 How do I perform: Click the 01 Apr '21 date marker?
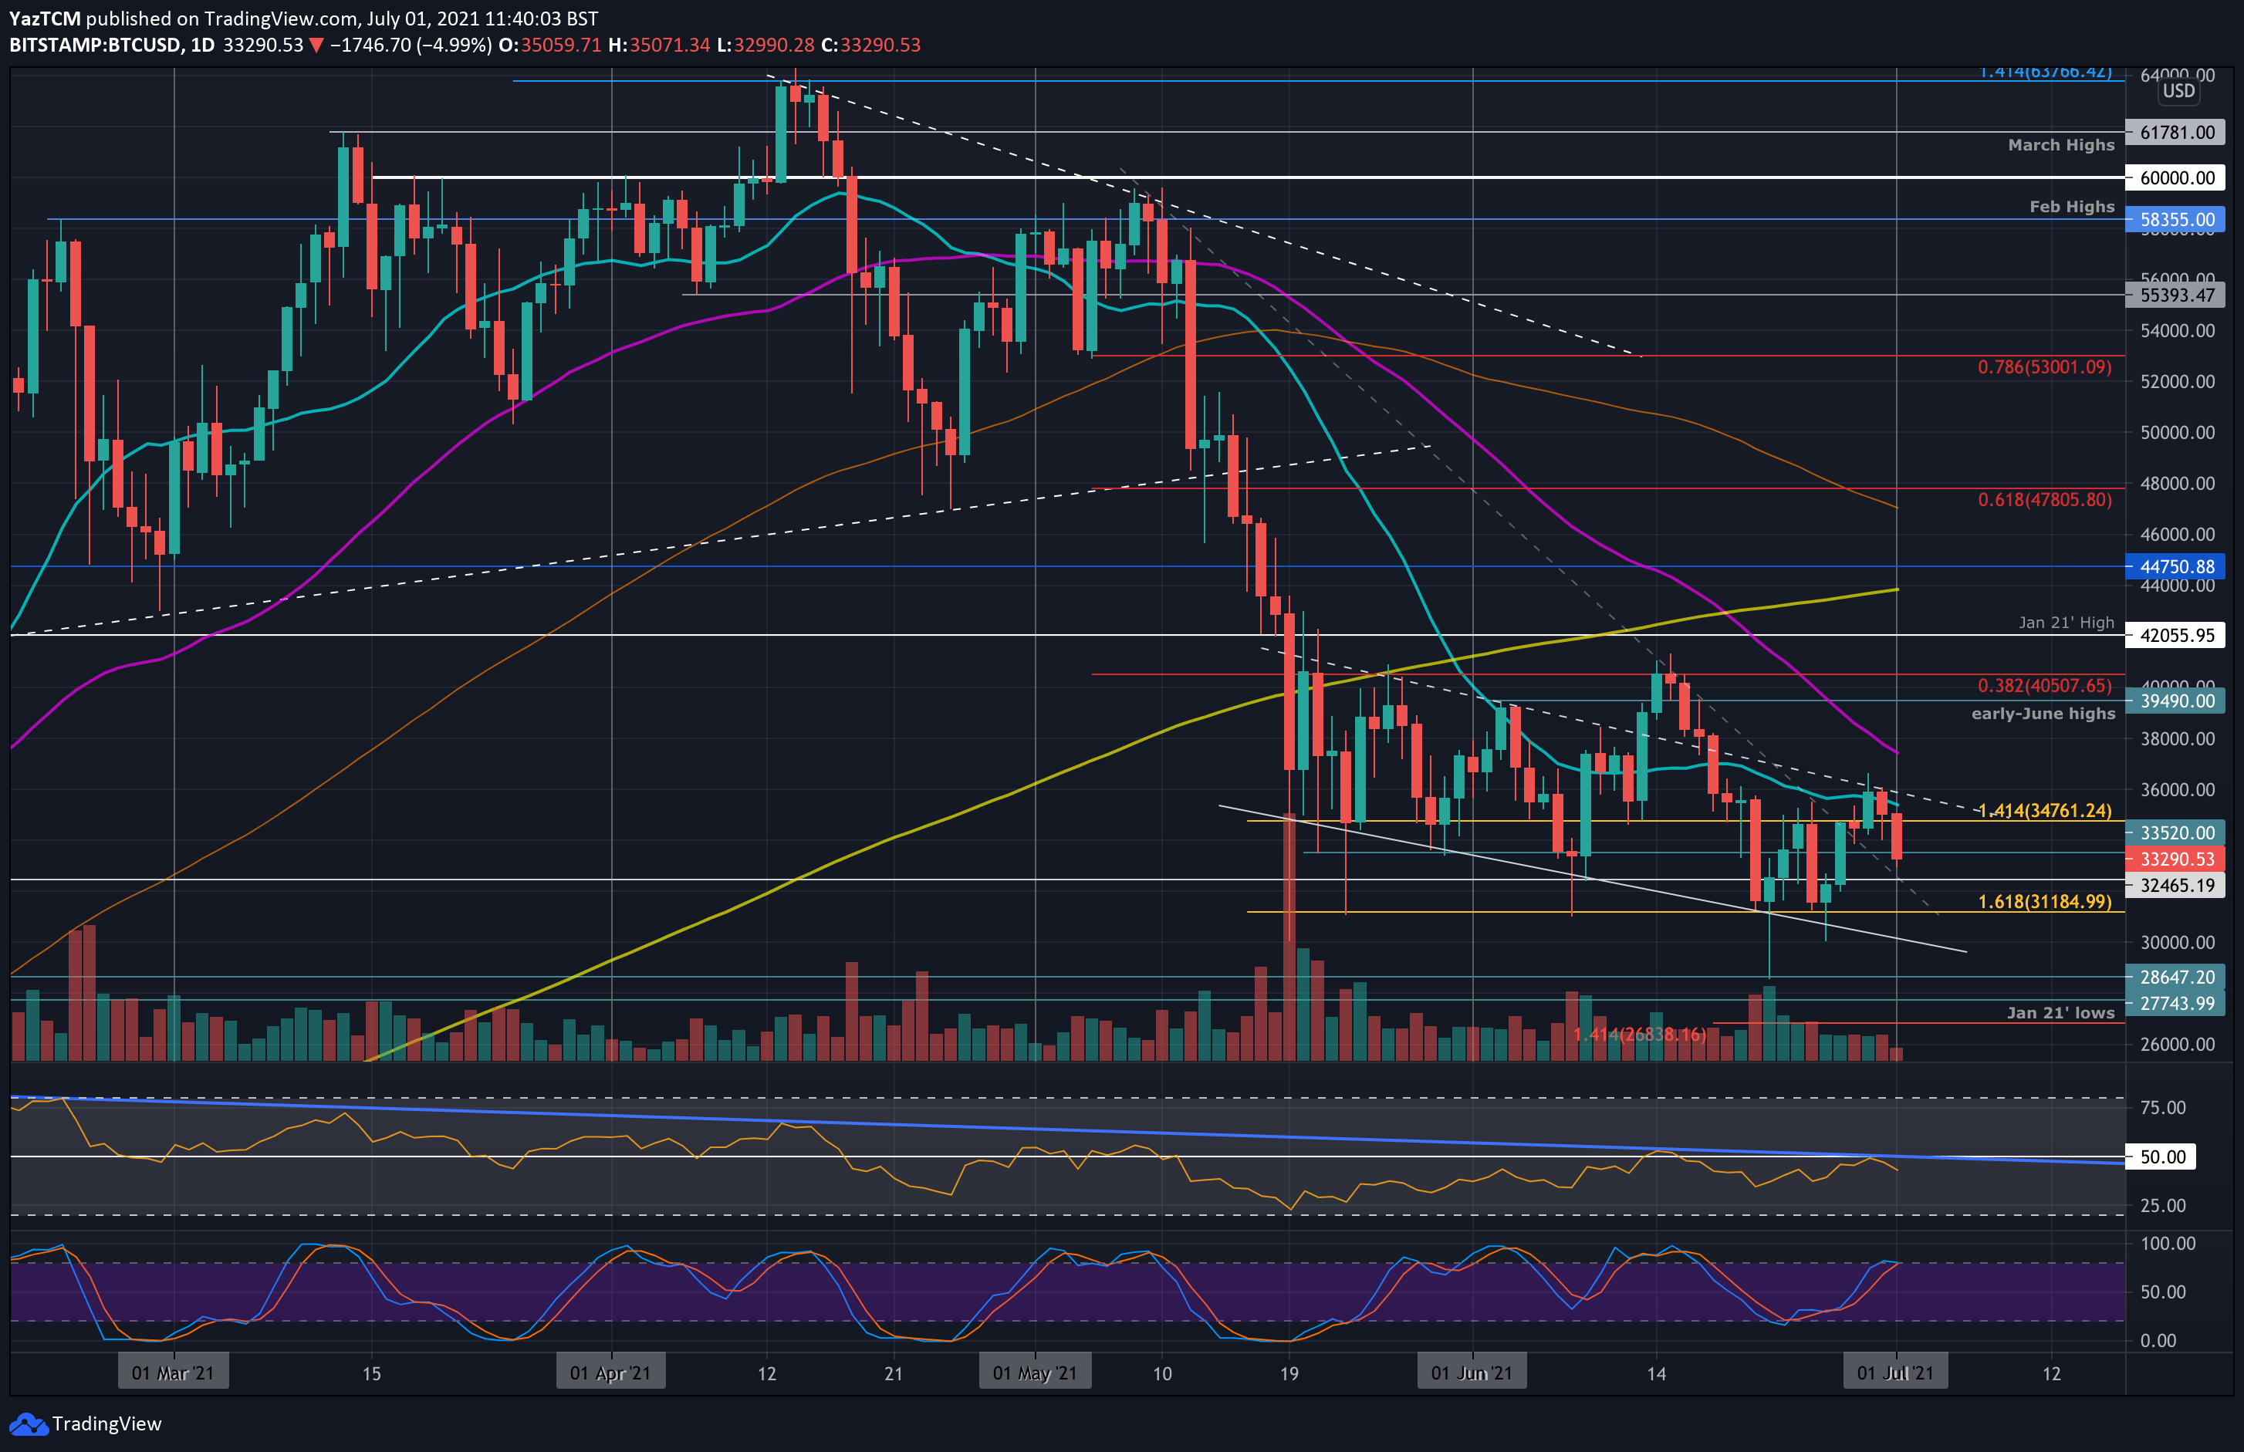tap(610, 1373)
